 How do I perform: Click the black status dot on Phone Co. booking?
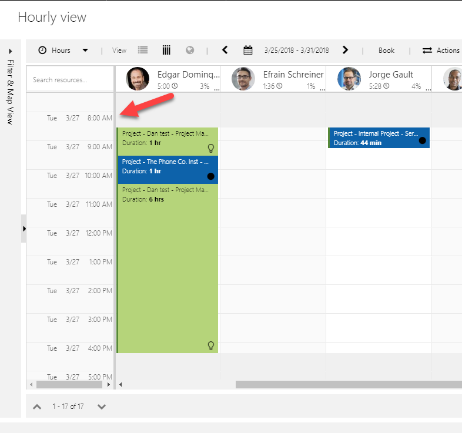pos(211,176)
